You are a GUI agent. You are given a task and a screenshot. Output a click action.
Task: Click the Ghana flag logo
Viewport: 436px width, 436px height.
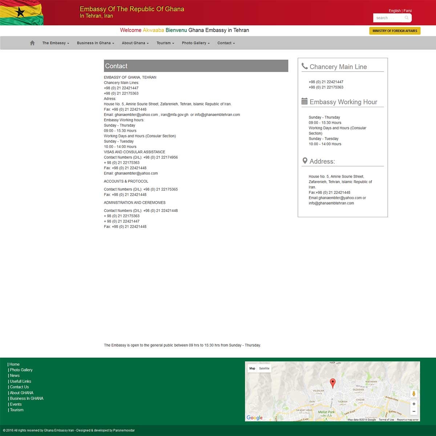pos(22,13)
